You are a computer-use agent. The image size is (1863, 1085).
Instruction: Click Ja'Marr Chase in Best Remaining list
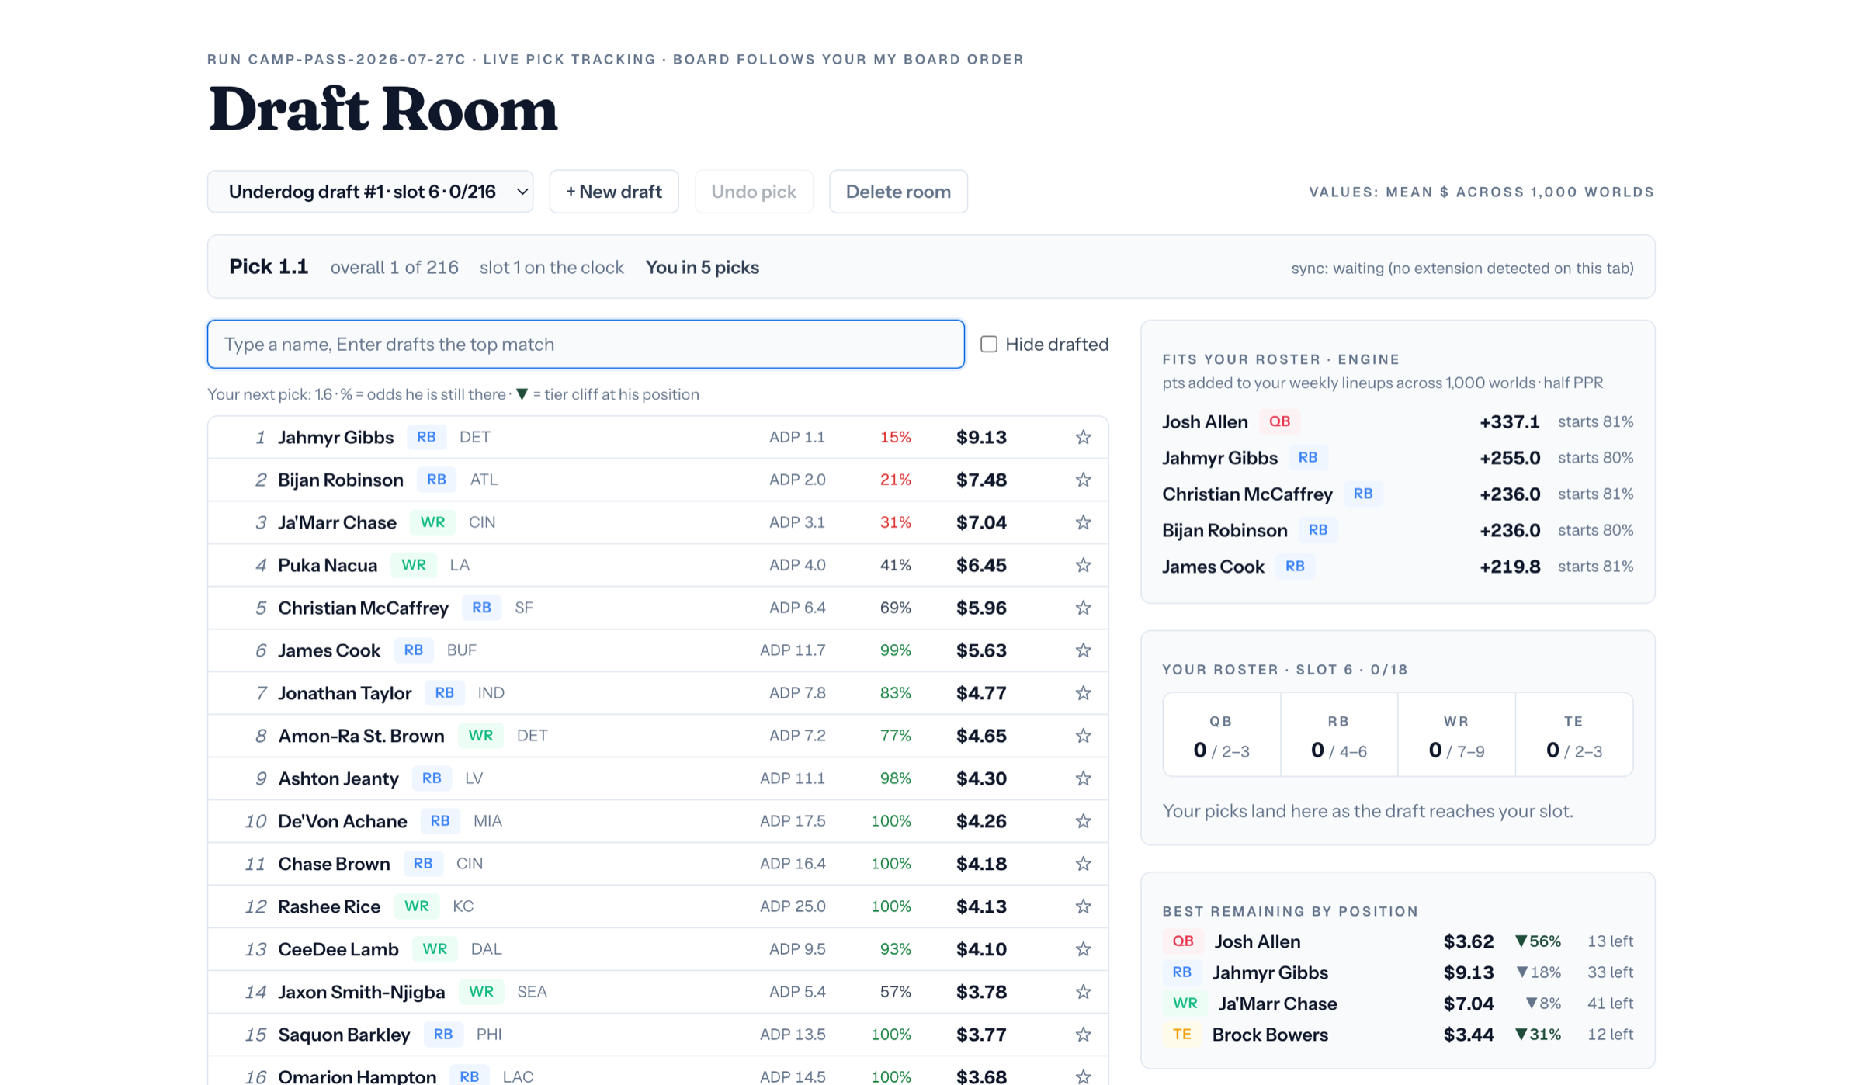pyautogui.click(x=1278, y=1004)
